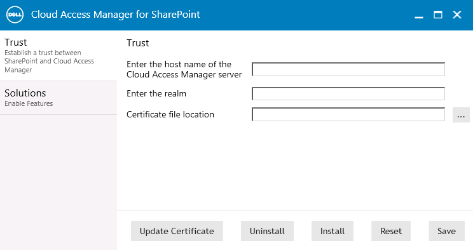Focus the Cloud Access Manager host name field

point(348,69)
